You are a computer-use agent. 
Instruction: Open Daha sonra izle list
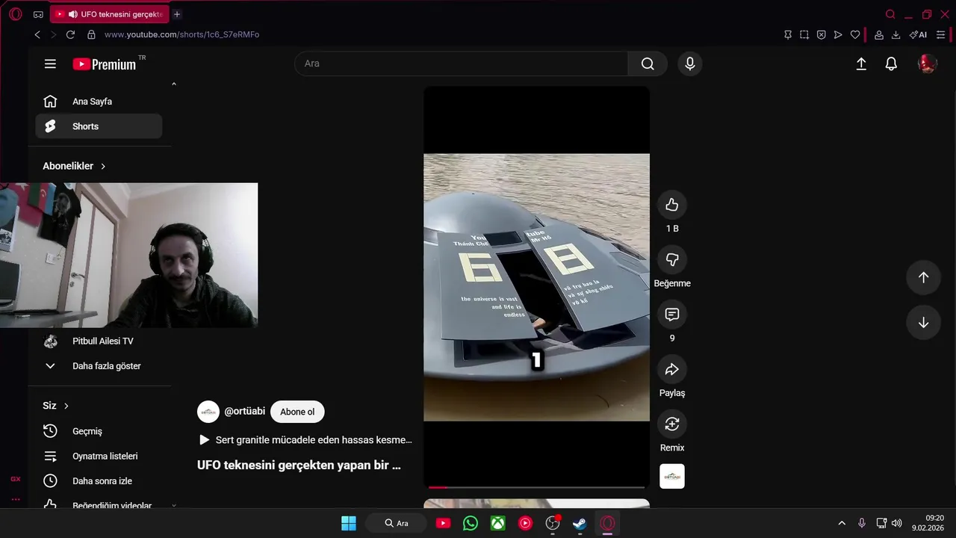click(x=99, y=481)
